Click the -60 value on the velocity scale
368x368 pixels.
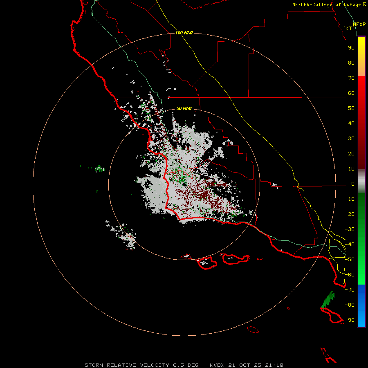(x=350, y=275)
